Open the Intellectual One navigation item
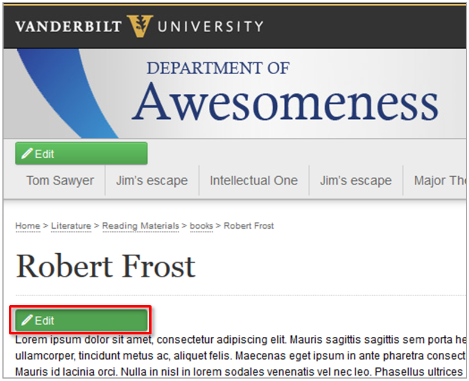 click(254, 180)
